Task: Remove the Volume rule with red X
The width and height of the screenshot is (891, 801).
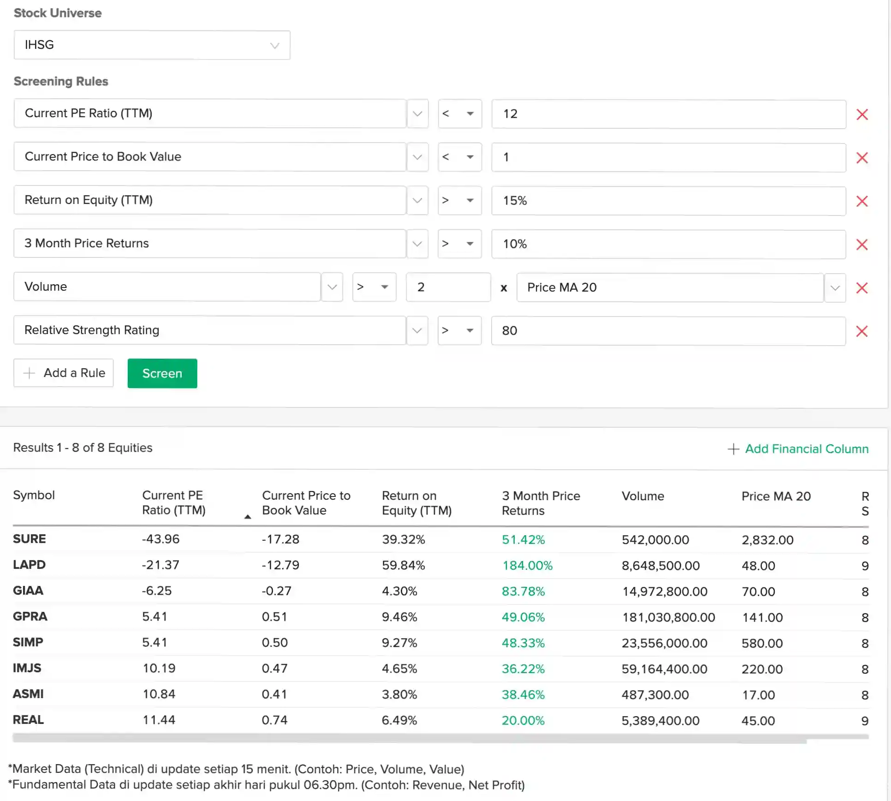Action: [861, 288]
